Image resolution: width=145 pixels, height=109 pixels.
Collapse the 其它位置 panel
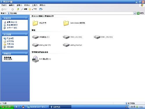point(26,34)
